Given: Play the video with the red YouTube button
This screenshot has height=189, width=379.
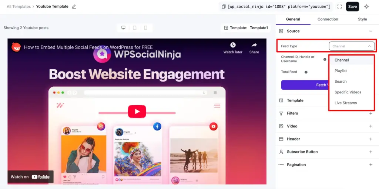Looking at the screenshot, I should click(137, 112).
